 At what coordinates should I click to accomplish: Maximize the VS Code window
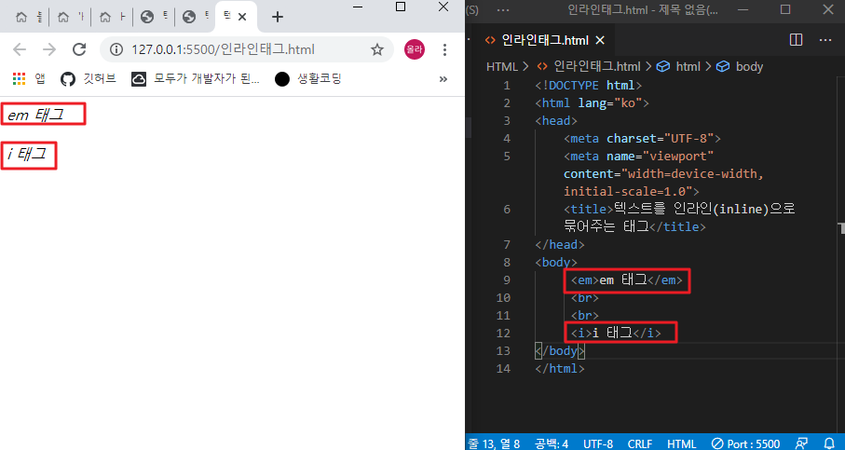785,9
